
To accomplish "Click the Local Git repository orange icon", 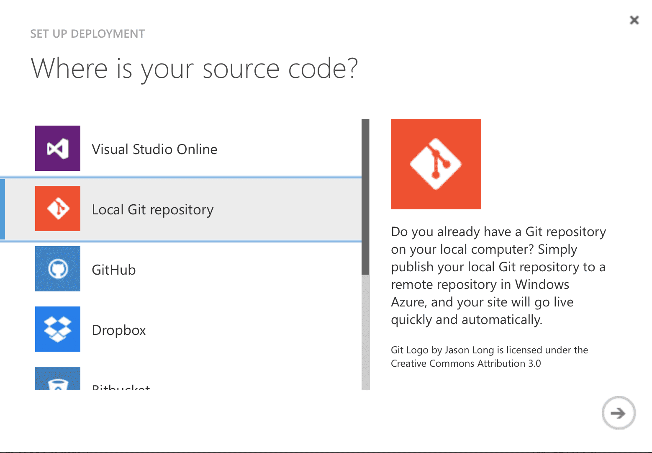I will point(58,208).
